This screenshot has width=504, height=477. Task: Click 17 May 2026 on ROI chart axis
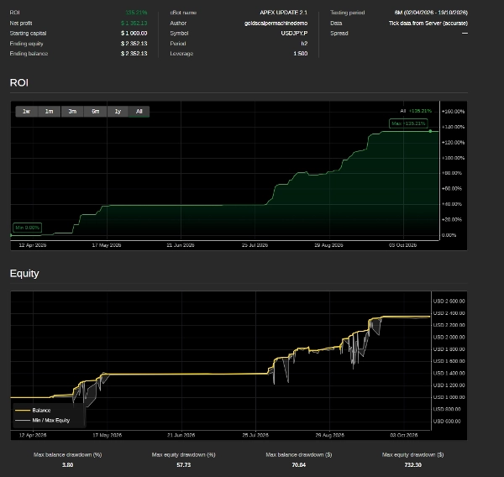point(107,245)
